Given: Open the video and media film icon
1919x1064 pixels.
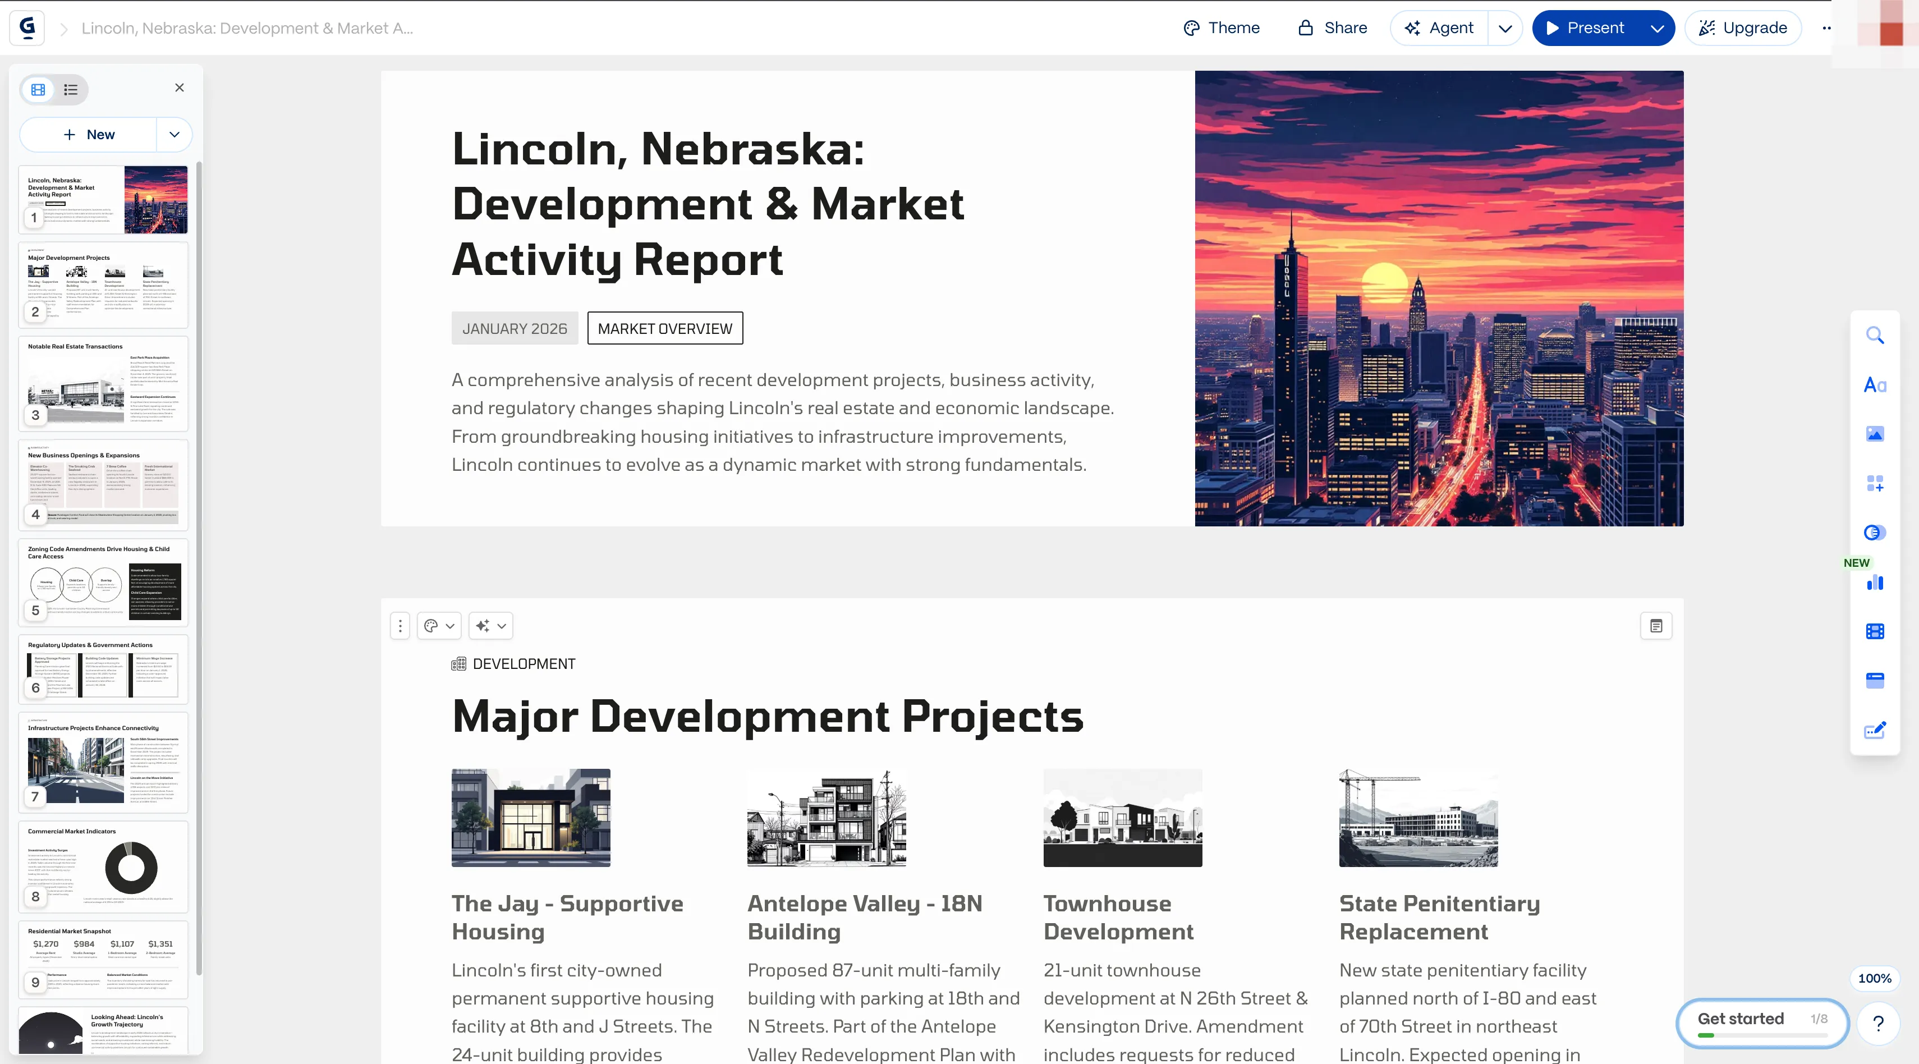Looking at the screenshot, I should click(1874, 632).
